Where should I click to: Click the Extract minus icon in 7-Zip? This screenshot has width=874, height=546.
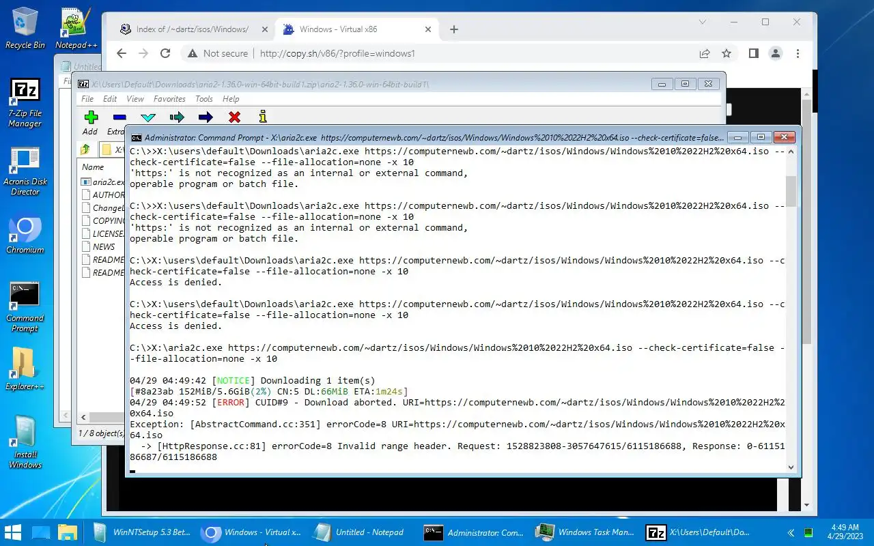coord(119,117)
